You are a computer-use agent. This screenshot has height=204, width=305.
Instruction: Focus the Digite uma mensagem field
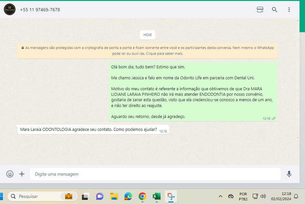click(155, 174)
